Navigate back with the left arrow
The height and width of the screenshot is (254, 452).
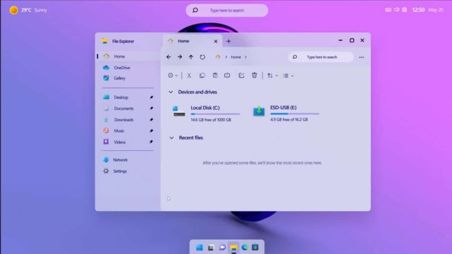coord(168,57)
